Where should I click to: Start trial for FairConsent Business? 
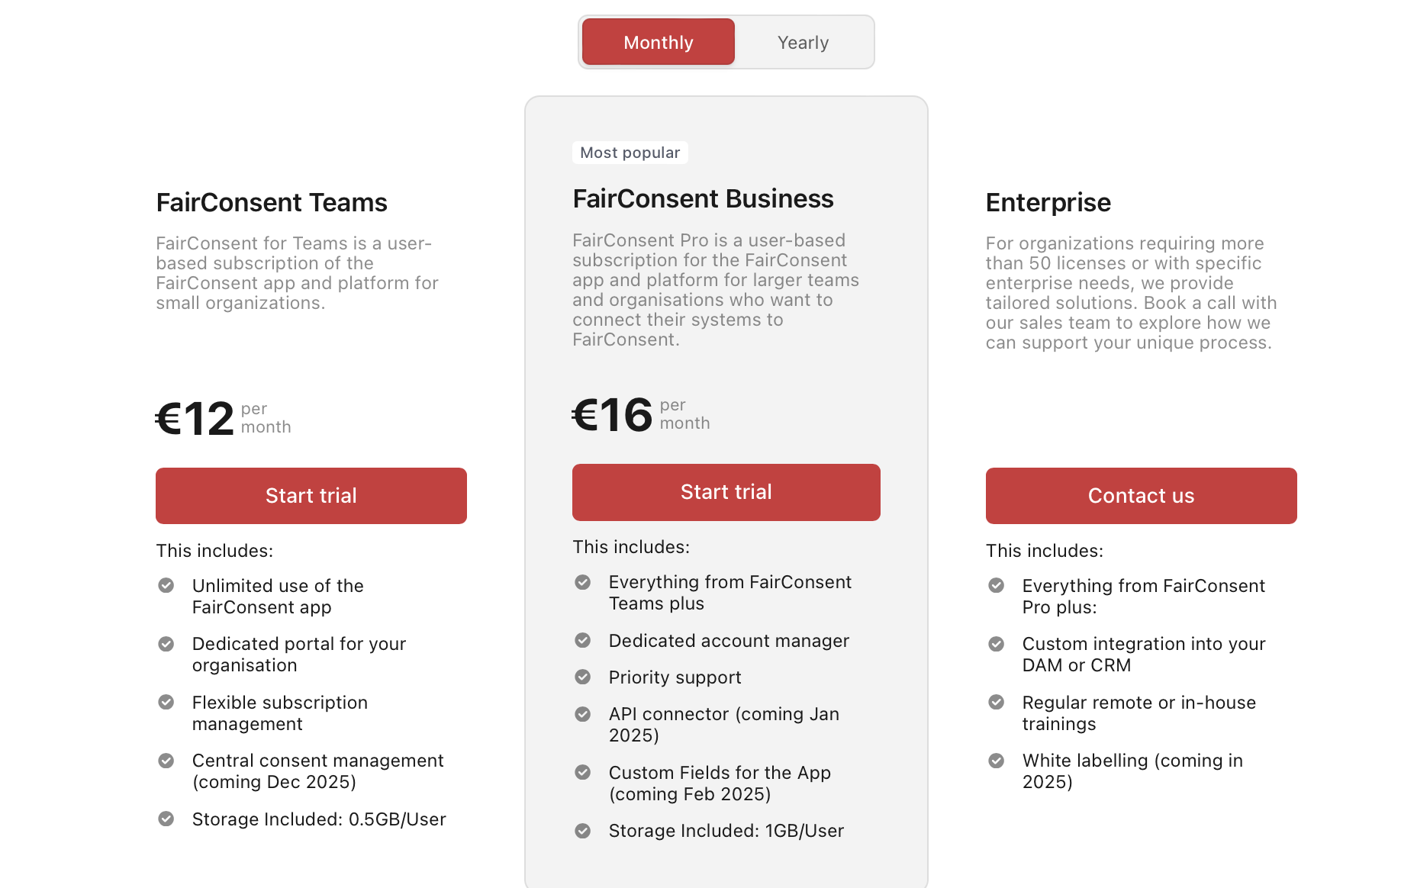726,492
